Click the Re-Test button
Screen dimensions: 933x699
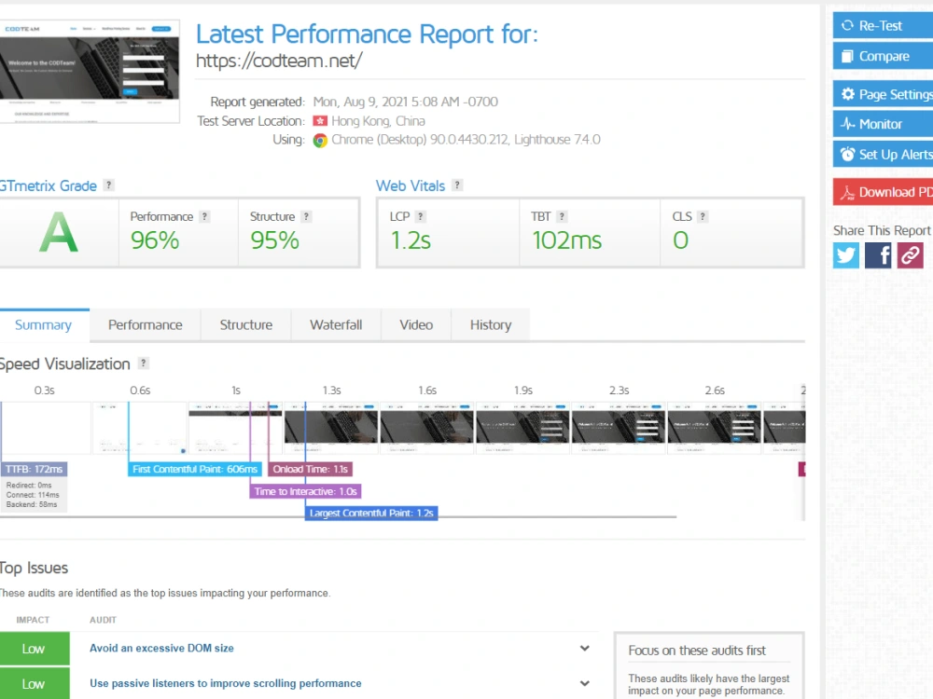tap(883, 25)
